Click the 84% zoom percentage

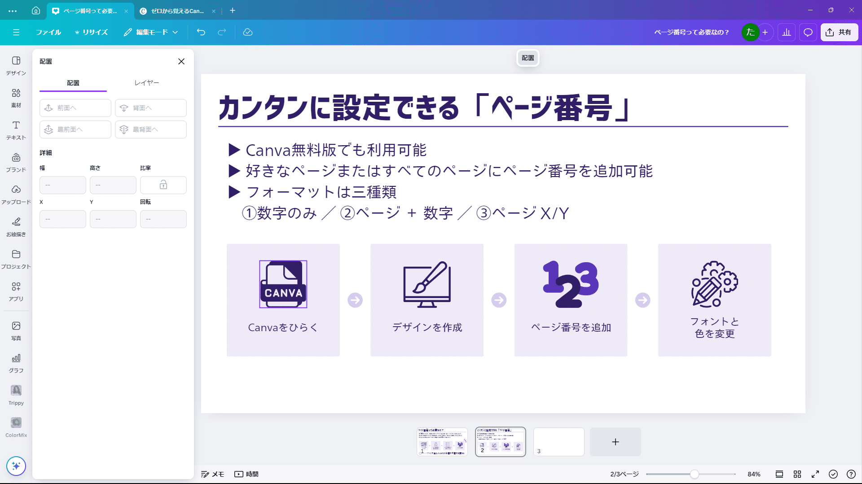click(754, 474)
